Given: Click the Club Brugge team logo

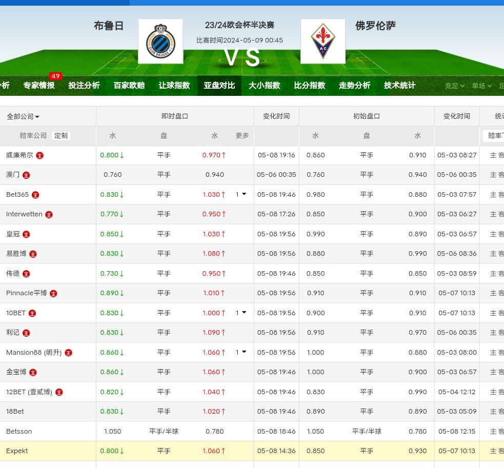Looking at the screenshot, I should click(x=160, y=42).
